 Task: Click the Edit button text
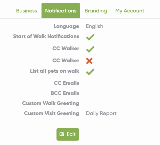71,134
